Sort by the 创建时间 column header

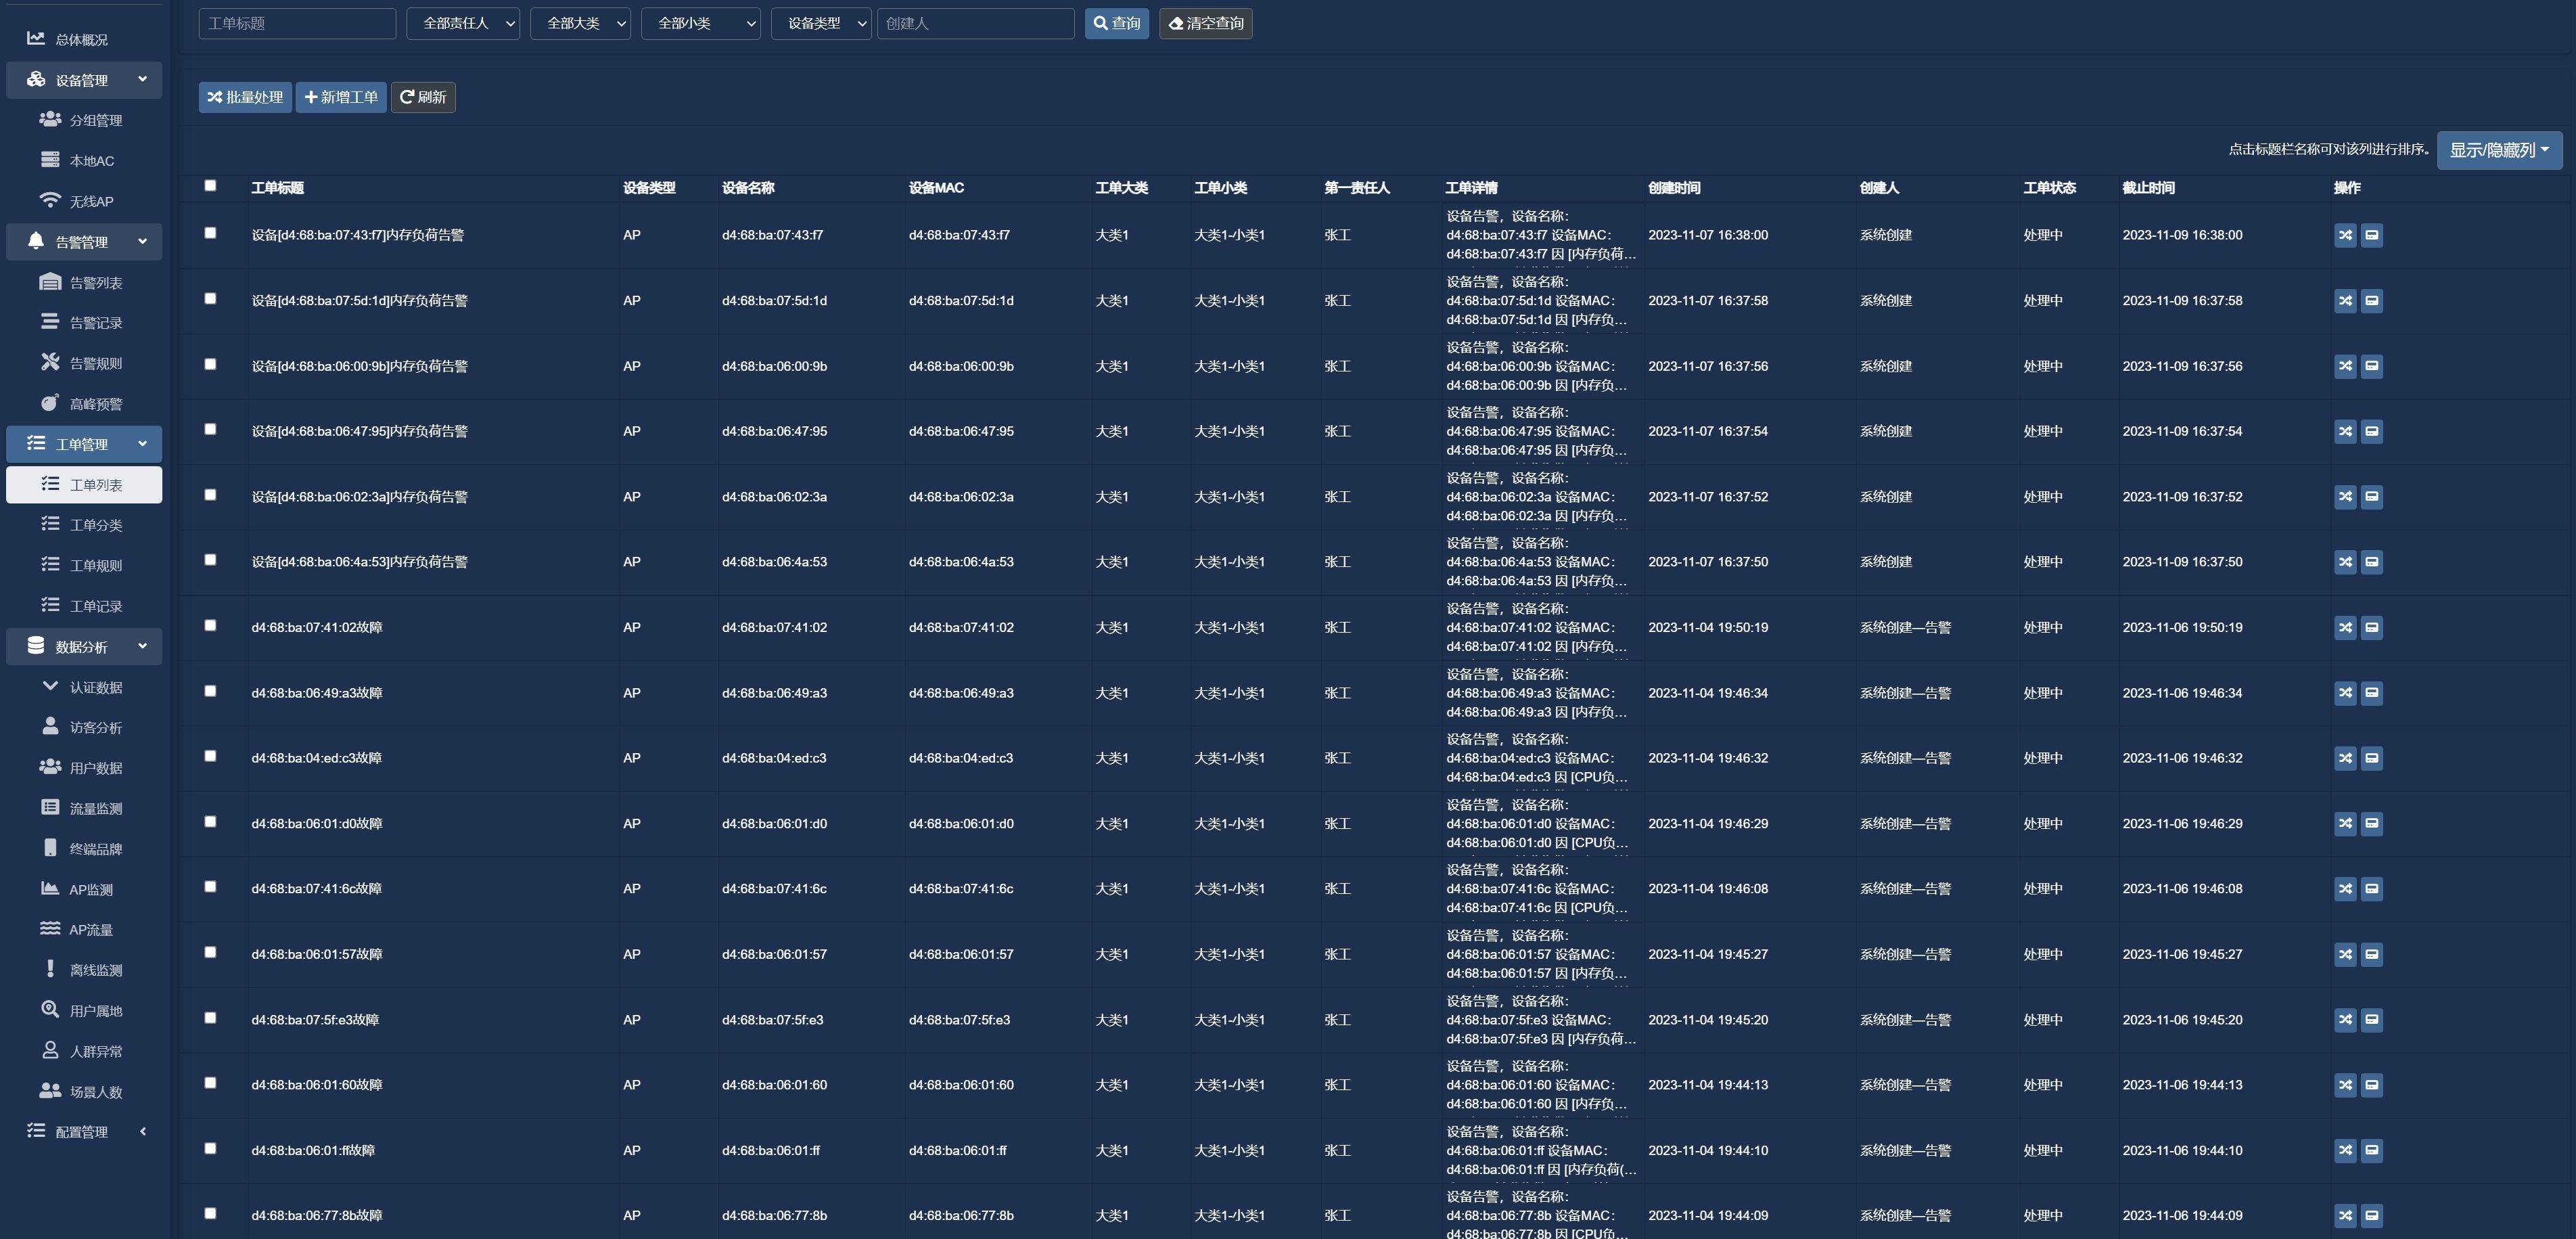click(x=1673, y=188)
